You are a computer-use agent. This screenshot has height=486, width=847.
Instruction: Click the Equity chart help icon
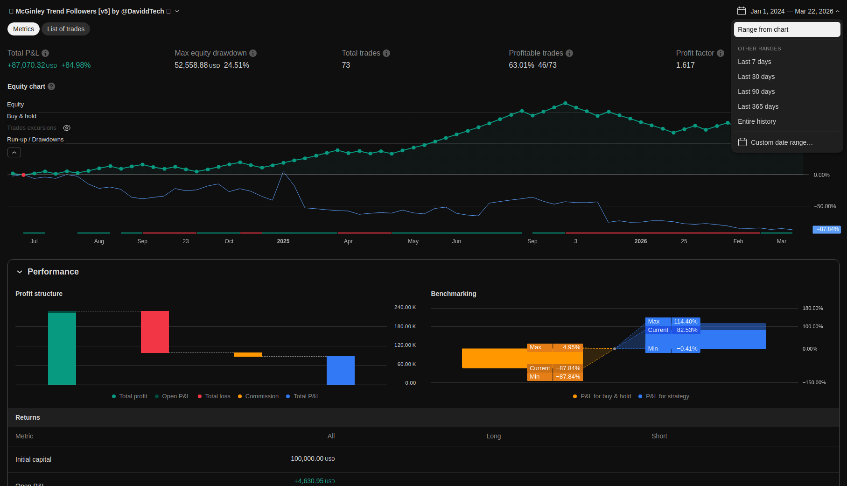click(x=51, y=86)
